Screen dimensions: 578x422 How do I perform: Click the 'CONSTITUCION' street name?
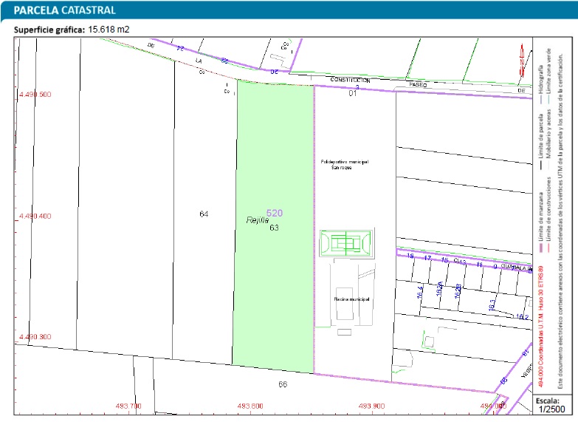coord(349,79)
